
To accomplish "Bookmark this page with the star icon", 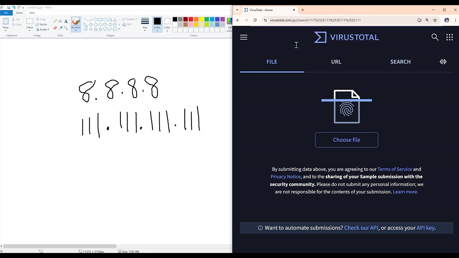I will 435,20.
